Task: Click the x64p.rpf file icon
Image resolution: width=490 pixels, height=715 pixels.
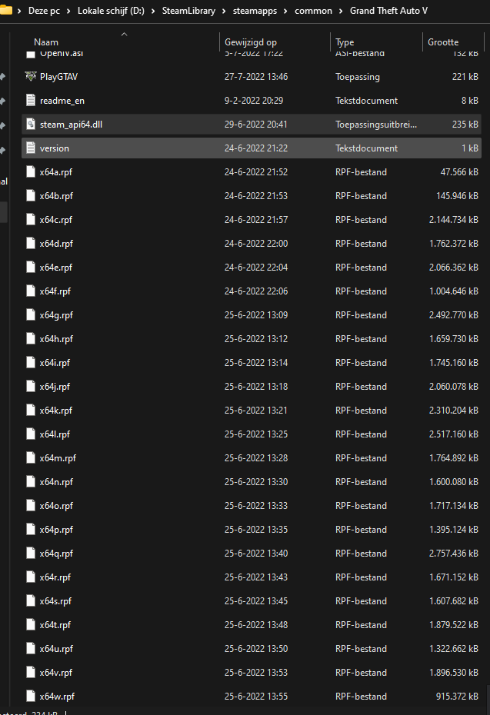Action: point(31,530)
